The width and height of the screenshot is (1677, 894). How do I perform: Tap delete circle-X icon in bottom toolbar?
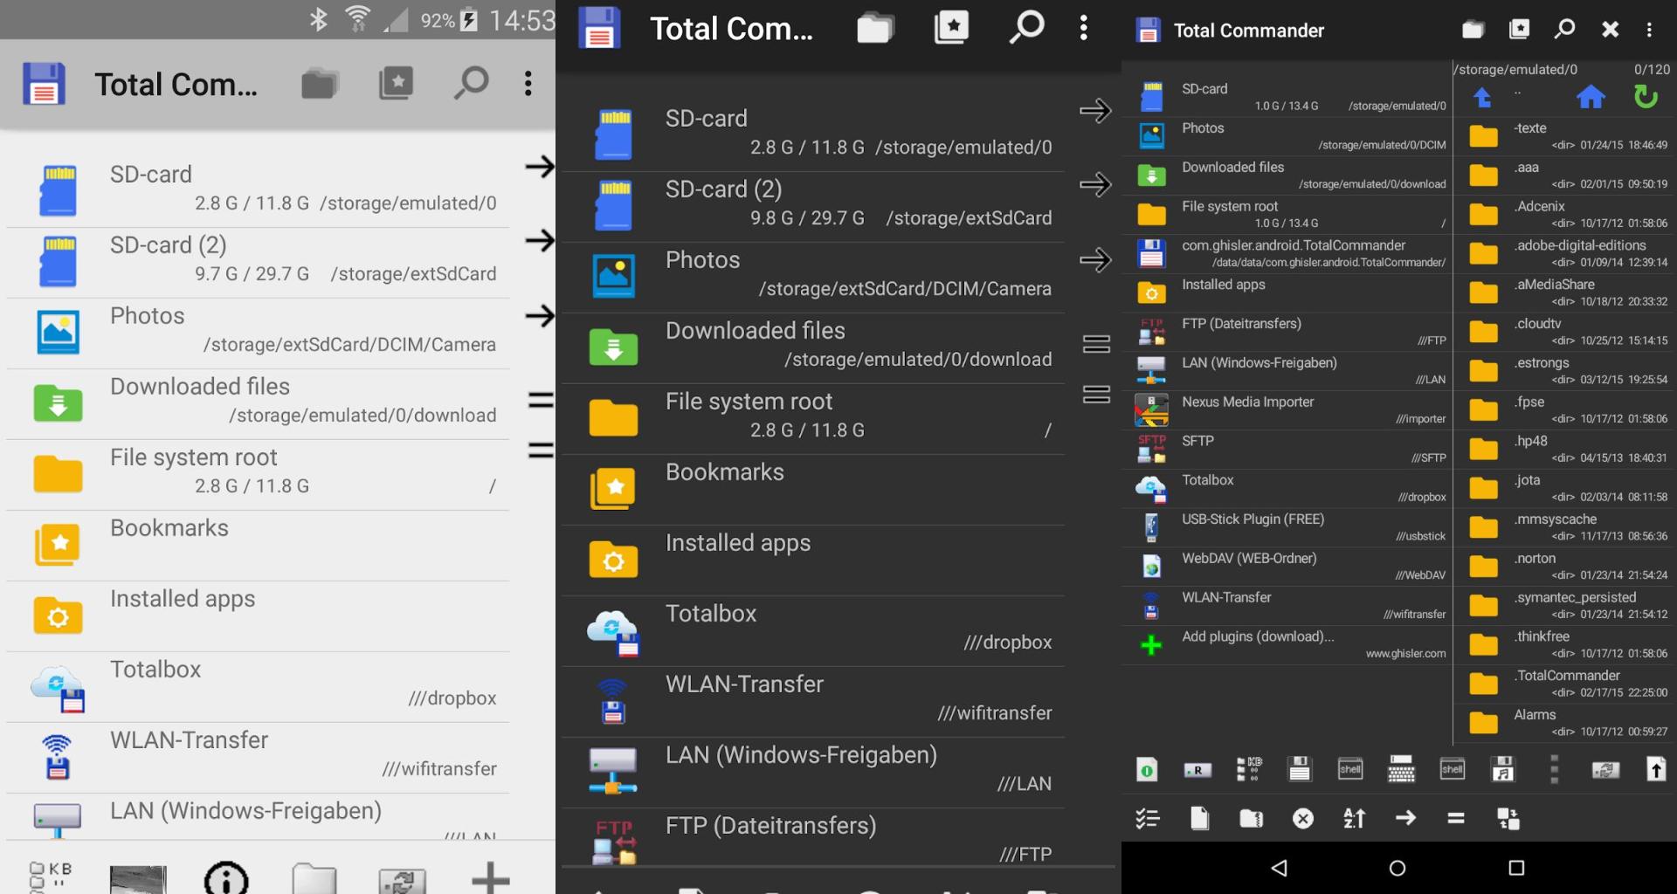pyautogui.click(x=1302, y=818)
